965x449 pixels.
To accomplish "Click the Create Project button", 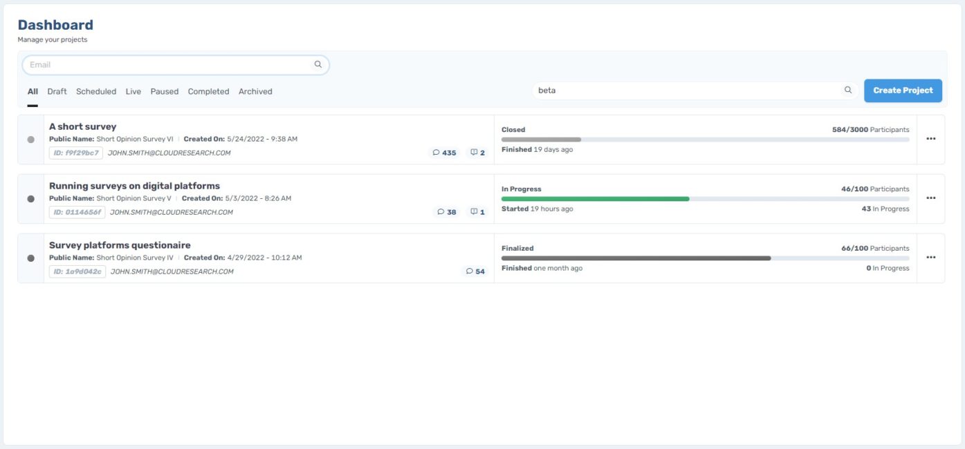I will click(902, 90).
